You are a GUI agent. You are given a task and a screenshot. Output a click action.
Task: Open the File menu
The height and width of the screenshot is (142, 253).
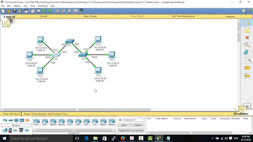pyautogui.click(x=3, y=6)
